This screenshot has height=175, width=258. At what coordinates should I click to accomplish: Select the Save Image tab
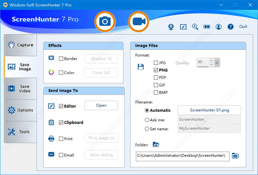coord(21,67)
